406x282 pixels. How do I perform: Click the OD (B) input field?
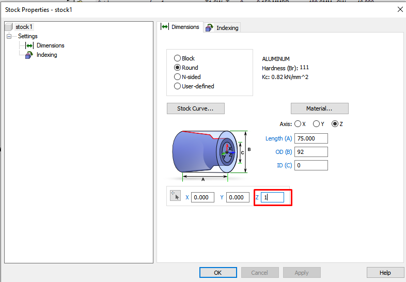(x=311, y=152)
